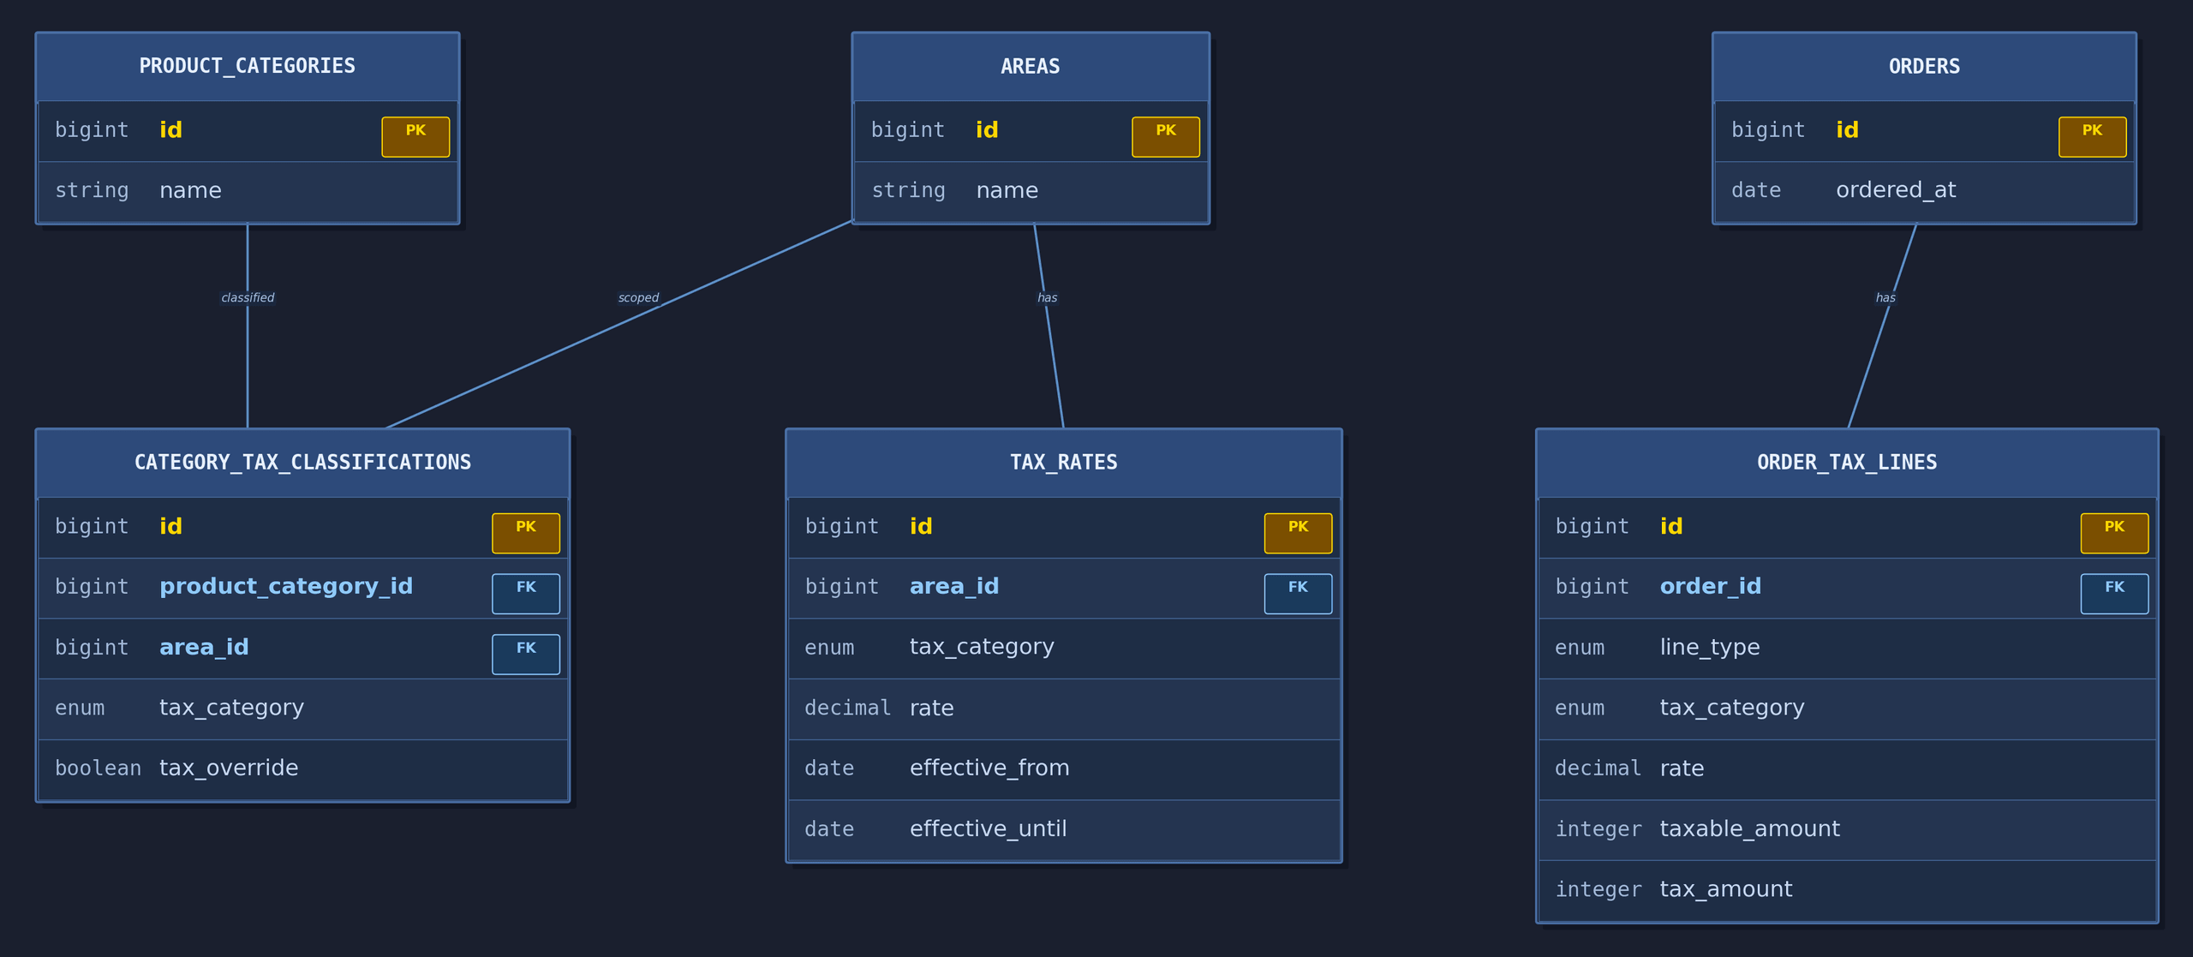Screen dimensions: 2193x957
Task: Click the FK badge beside product_category_id
Action: click(525, 593)
